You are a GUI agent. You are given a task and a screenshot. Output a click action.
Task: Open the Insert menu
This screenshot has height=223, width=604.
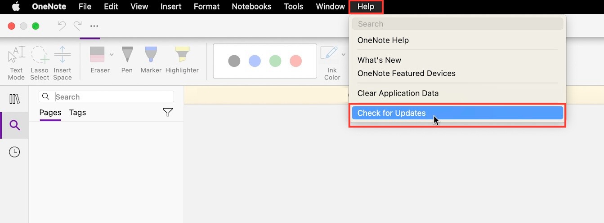pyautogui.click(x=171, y=6)
